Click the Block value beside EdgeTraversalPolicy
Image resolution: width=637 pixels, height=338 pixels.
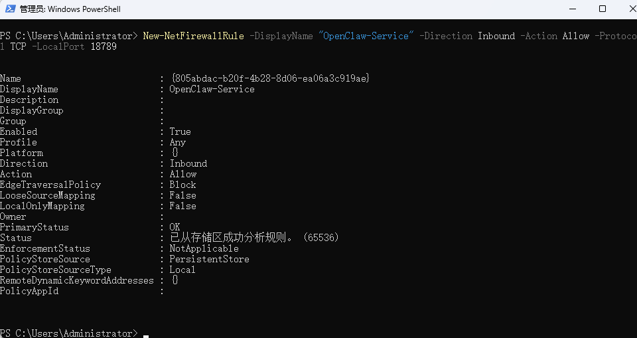[182, 185]
